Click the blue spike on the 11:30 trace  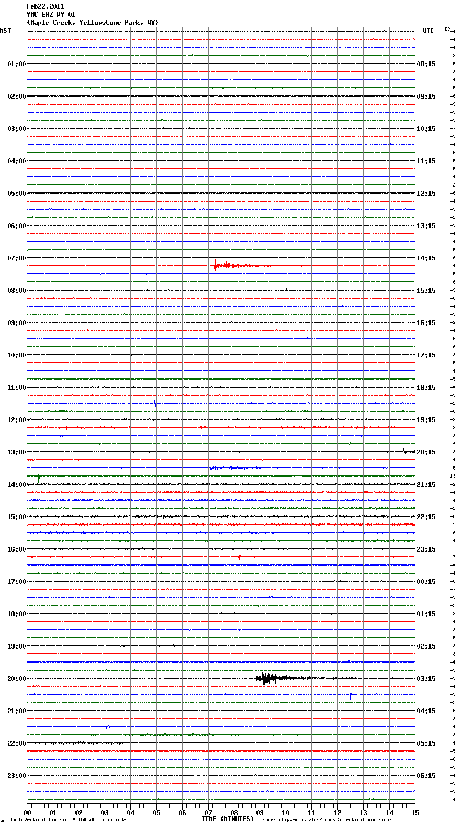(155, 404)
